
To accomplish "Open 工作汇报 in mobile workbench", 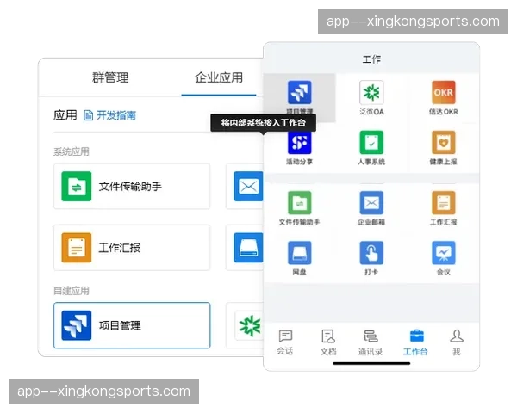I will pos(444,208).
